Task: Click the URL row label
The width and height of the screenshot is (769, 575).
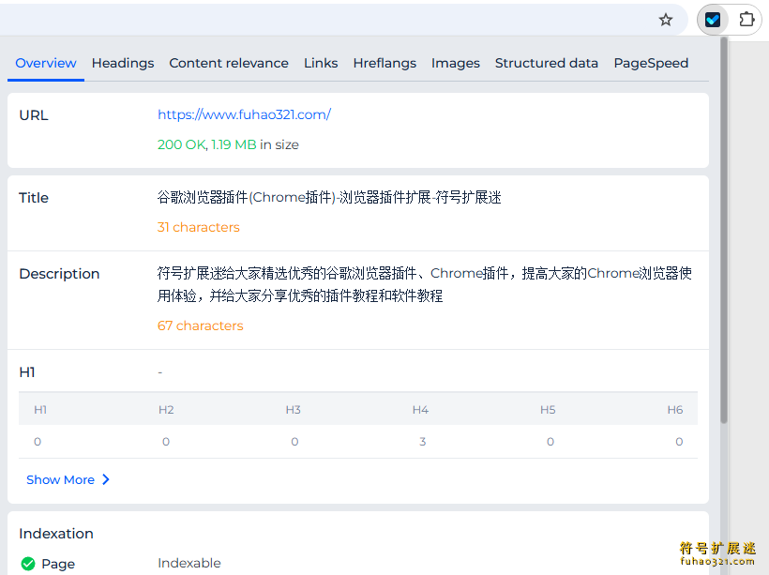Action: coord(34,115)
